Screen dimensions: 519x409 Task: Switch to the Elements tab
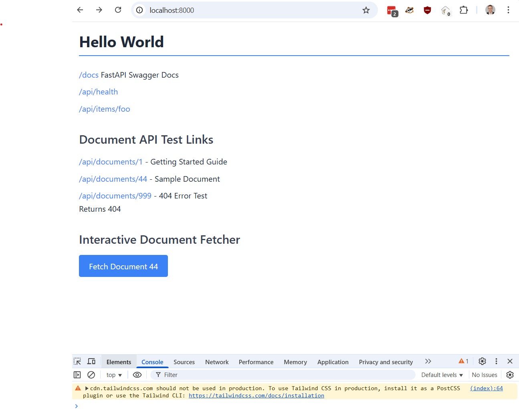pyautogui.click(x=119, y=362)
